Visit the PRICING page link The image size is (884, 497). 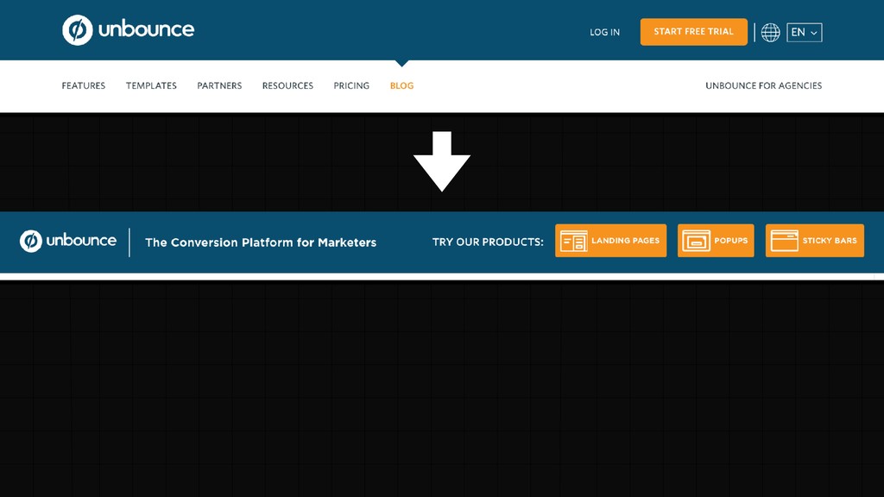(x=351, y=85)
